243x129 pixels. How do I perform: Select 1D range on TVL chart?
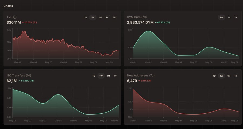86,18
